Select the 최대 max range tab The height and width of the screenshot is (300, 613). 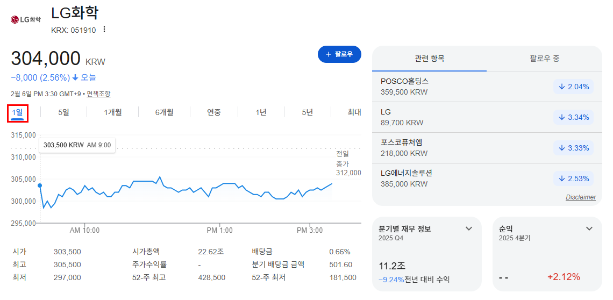coord(354,112)
